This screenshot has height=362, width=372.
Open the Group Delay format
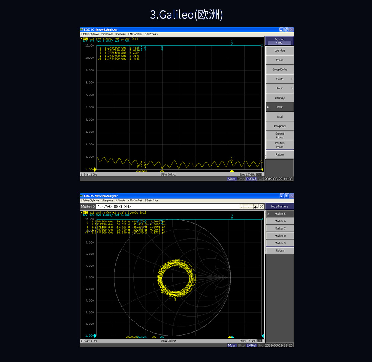(279, 69)
